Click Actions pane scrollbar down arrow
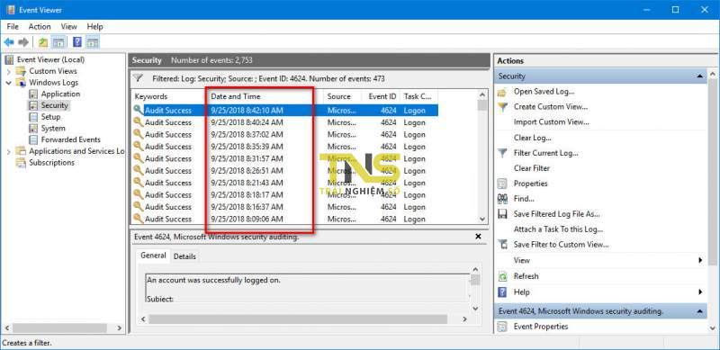 pos(713,328)
